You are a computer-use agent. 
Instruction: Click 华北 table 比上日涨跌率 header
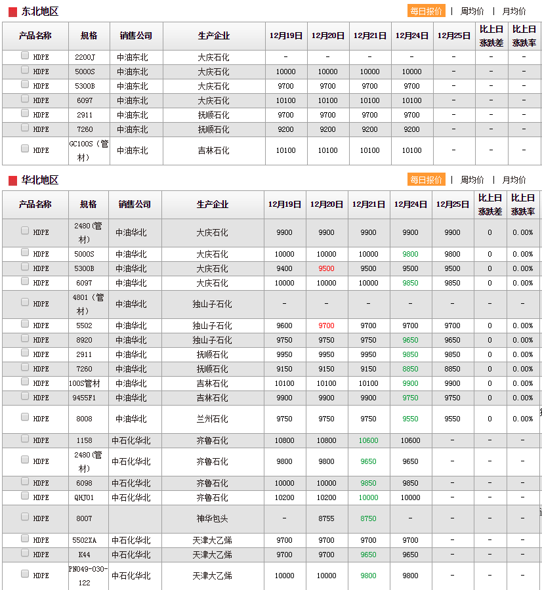pyautogui.click(x=523, y=204)
